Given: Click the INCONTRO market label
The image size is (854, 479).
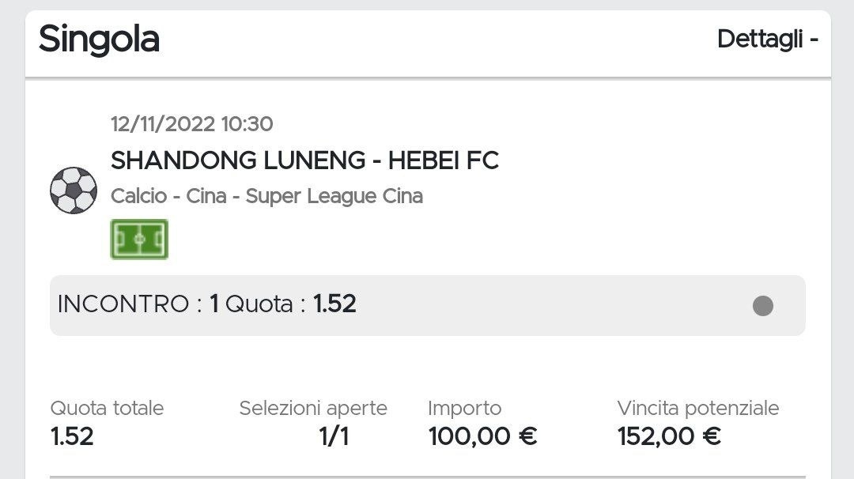Looking at the screenshot, I should (x=123, y=304).
